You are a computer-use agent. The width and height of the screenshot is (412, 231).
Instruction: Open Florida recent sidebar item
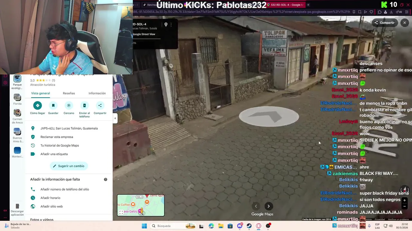tap(17, 99)
